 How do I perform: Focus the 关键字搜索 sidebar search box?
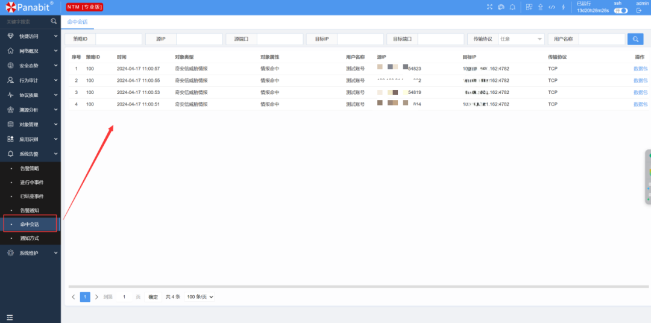coord(26,21)
